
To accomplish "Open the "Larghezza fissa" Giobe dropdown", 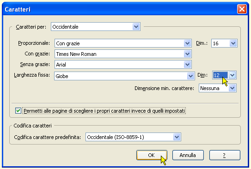I will pyautogui.click(x=124, y=76).
